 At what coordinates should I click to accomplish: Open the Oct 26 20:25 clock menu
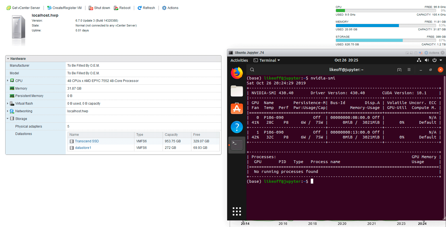pos(346,60)
